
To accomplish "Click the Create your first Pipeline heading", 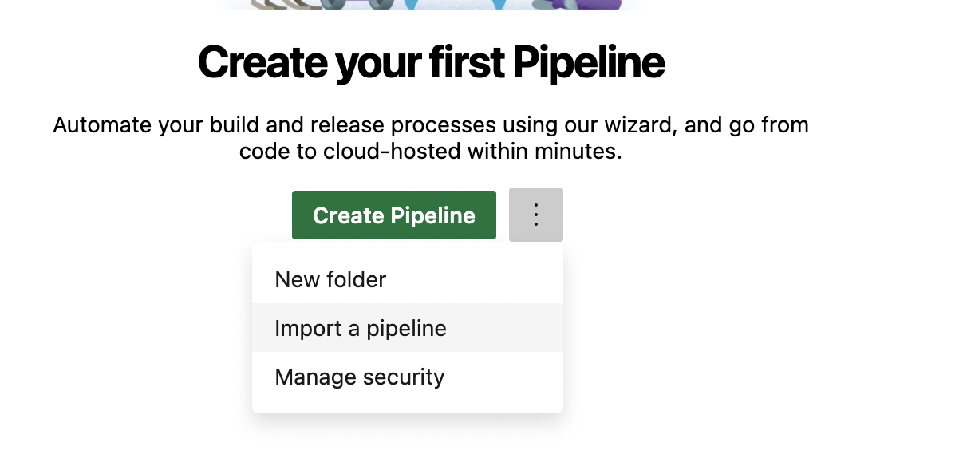I will (x=431, y=62).
